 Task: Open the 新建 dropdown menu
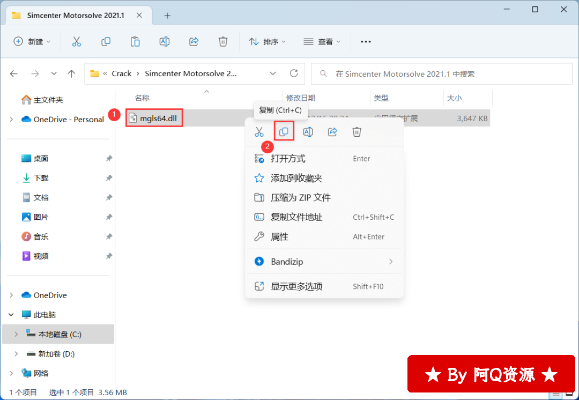click(x=32, y=42)
